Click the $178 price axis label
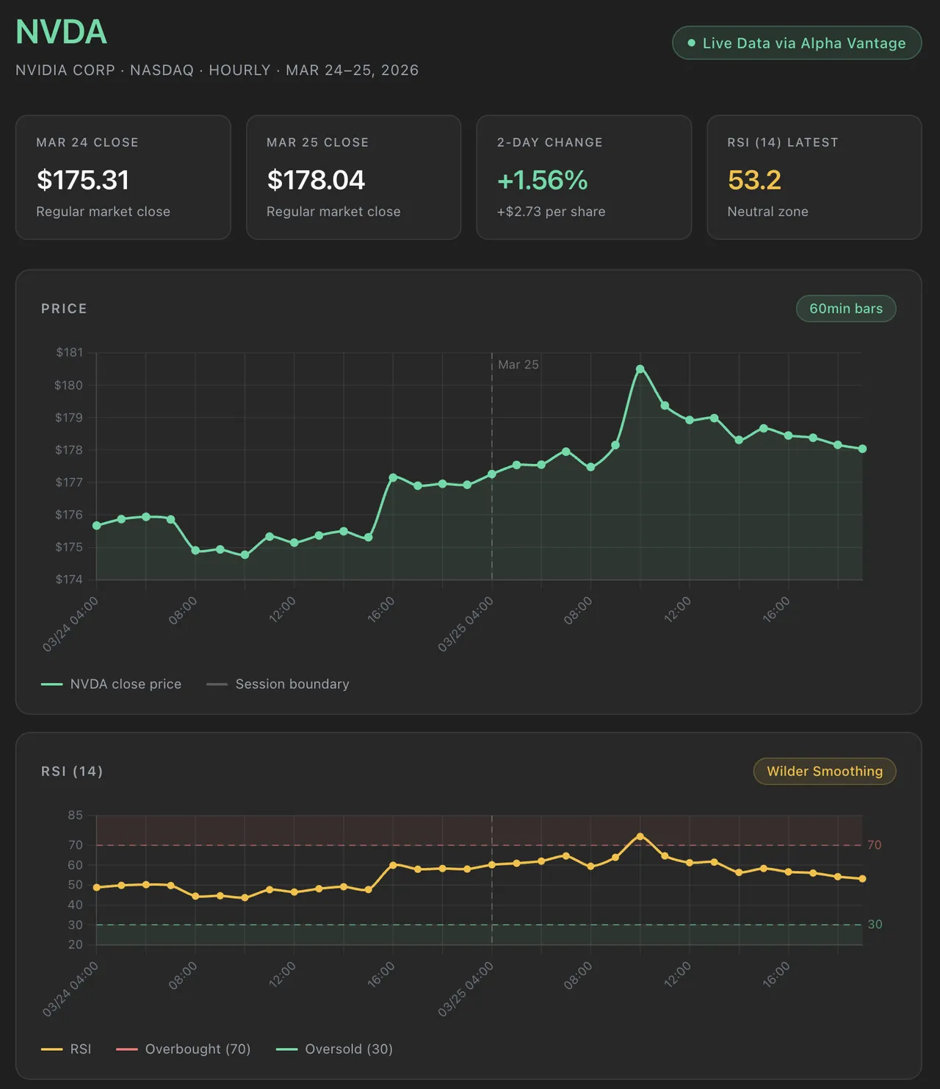 (69, 450)
